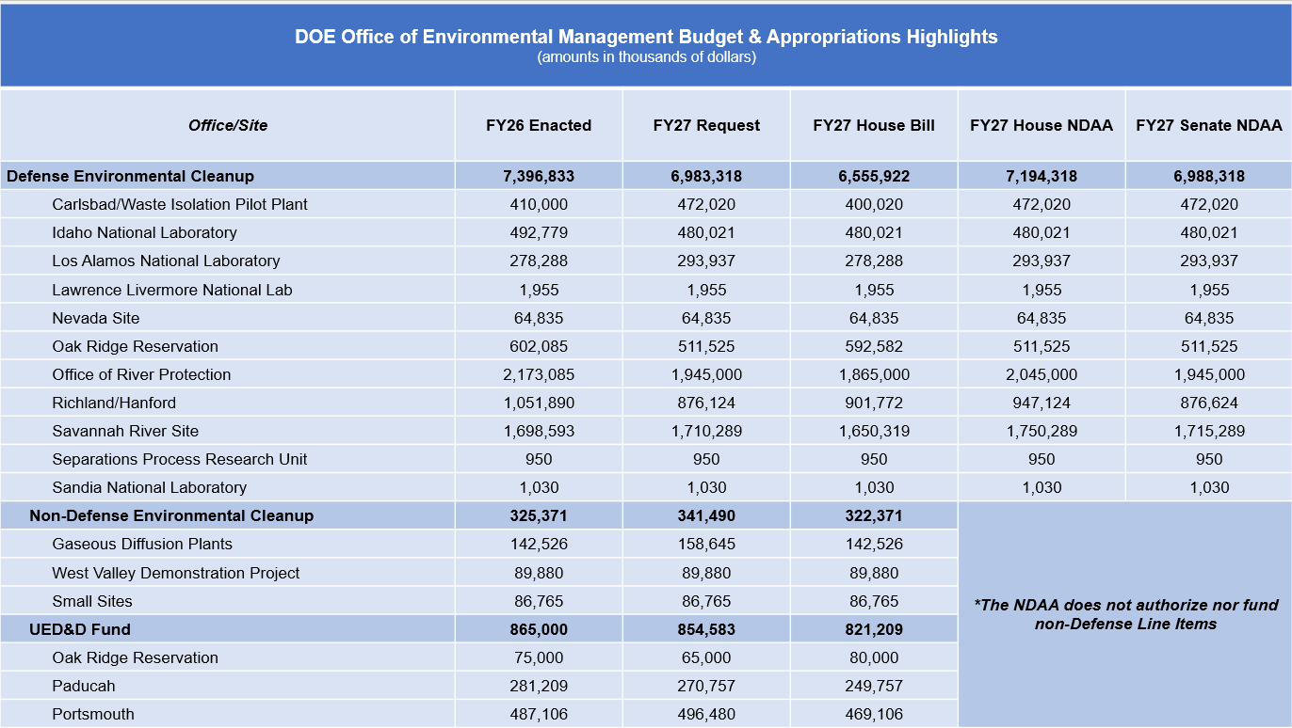This screenshot has height=728, width=1292.
Task: Select the 'Non-Defense Environmental Cleanup' section header
Action: coord(171,515)
